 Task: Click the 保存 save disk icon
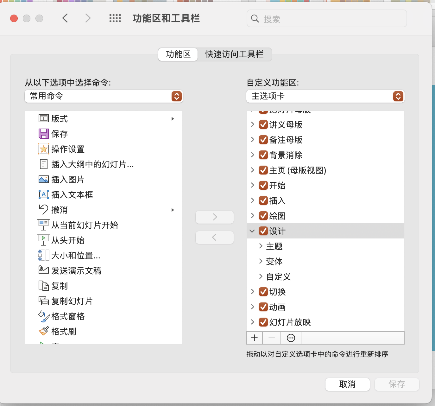(44, 134)
